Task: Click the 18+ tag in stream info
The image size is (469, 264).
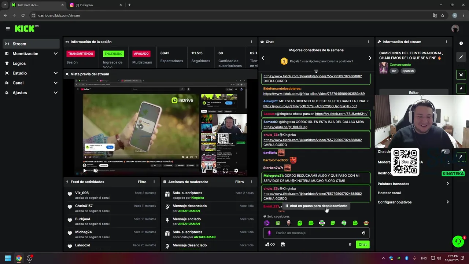Action: tap(394, 71)
